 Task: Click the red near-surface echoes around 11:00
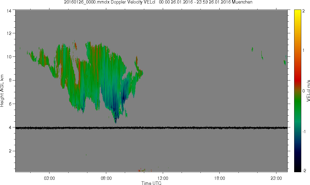142,170
